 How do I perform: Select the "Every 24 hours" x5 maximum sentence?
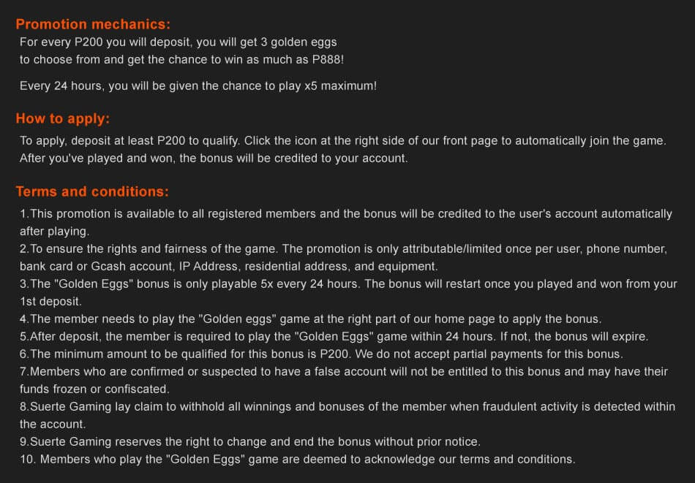(x=198, y=86)
